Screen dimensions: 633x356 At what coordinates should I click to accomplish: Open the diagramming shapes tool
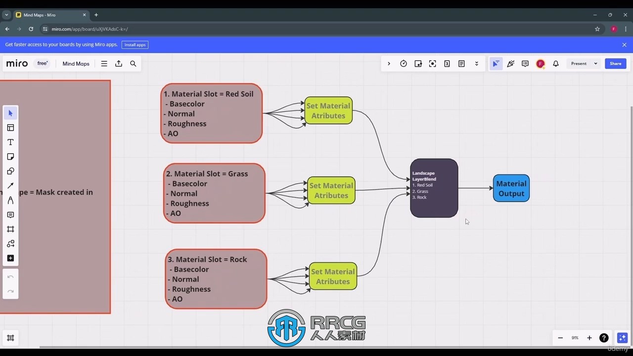[x=10, y=244]
